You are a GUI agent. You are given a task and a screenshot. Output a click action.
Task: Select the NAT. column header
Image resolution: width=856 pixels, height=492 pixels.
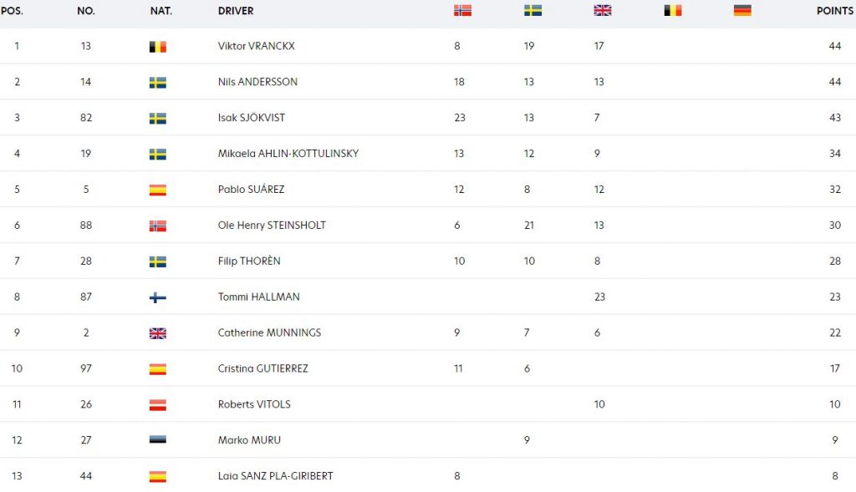161,11
